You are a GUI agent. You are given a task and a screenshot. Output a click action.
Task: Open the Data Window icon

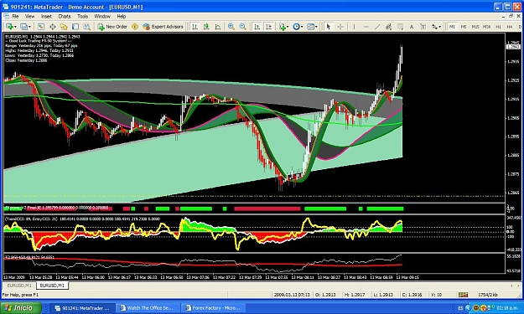coord(52,27)
